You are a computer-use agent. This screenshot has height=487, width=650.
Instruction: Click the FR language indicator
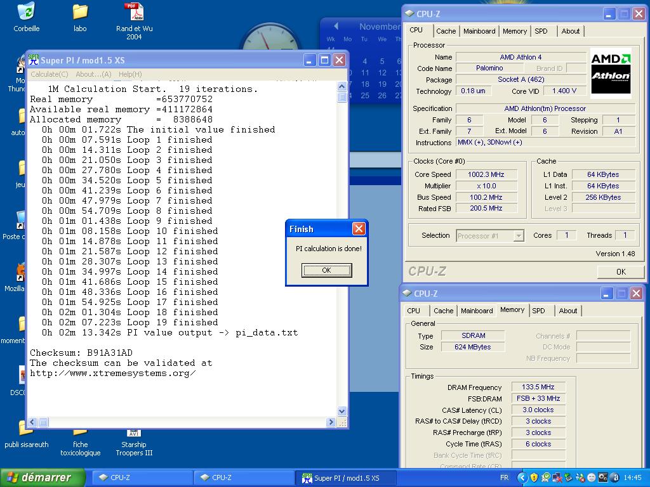(504, 477)
